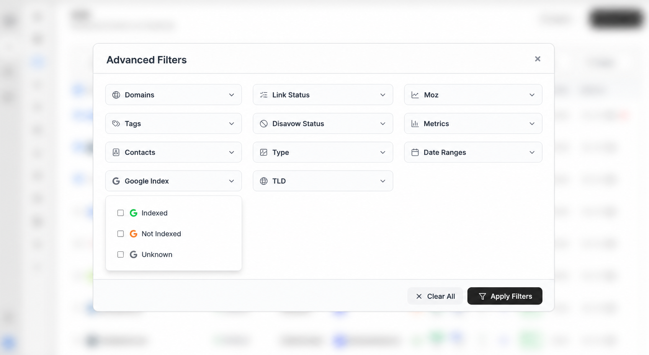Expand the Domains dropdown chevron
The height and width of the screenshot is (355, 649).
click(x=232, y=95)
